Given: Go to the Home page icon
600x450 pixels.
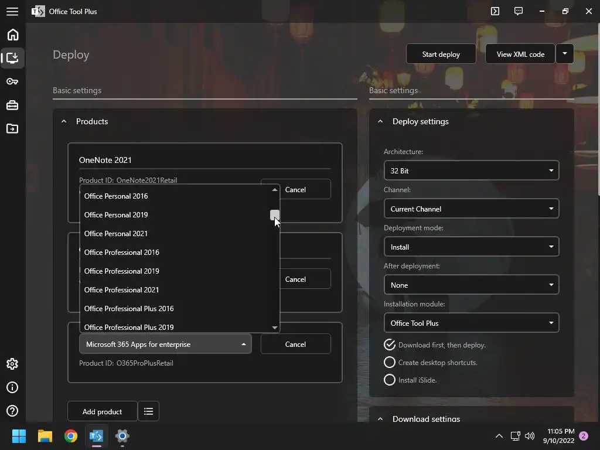Looking at the screenshot, I should click(x=13, y=35).
